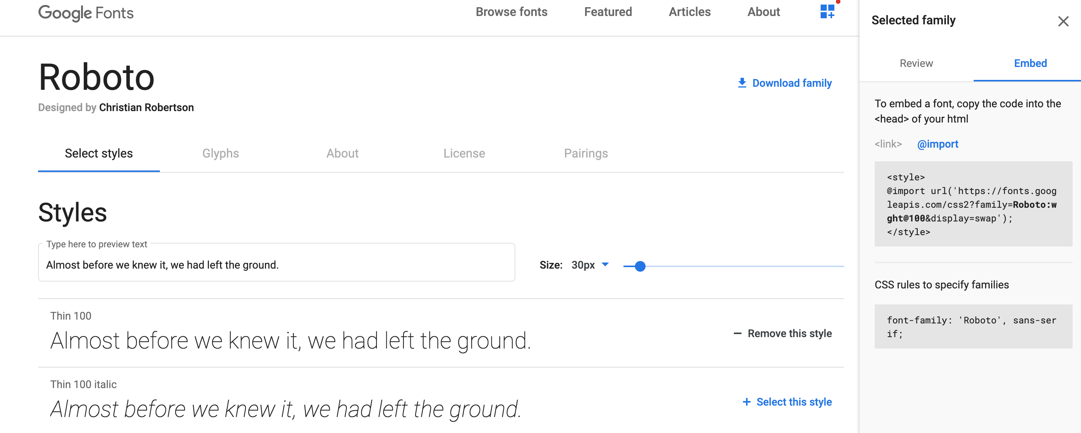Open About in top navigation bar
Viewport: 1081px width, 433px height.
pyautogui.click(x=763, y=12)
